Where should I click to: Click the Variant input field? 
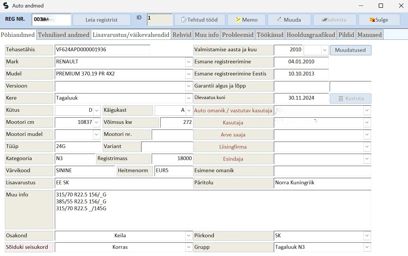coord(167,147)
